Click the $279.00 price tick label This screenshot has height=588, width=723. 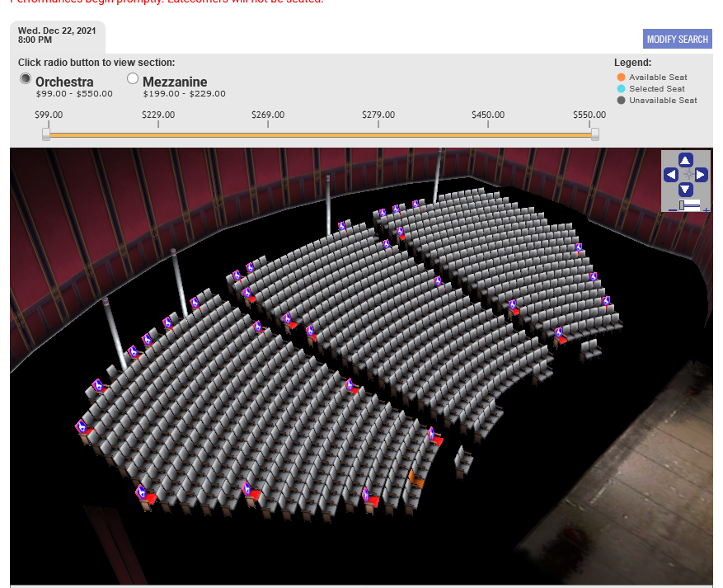click(x=378, y=115)
